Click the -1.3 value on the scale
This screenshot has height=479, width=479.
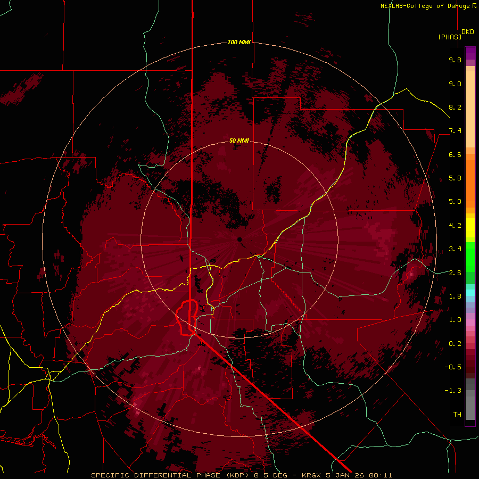[453, 391]
